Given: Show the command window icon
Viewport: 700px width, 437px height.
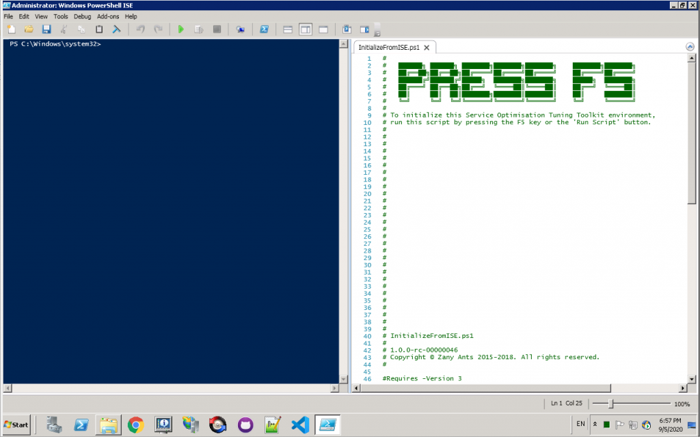Looking at the screenshot, I should pyautogui.click(x=347, y=29).
